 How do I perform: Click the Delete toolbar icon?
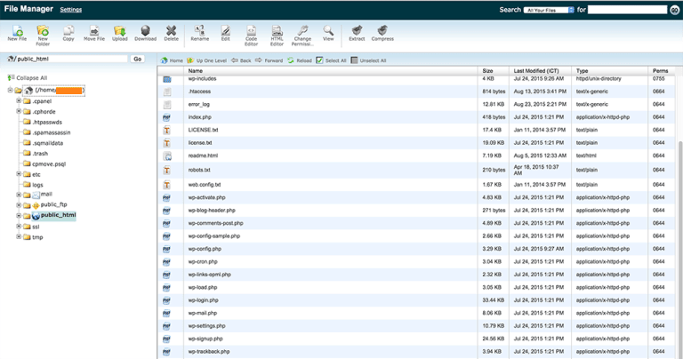click(171, 33)
